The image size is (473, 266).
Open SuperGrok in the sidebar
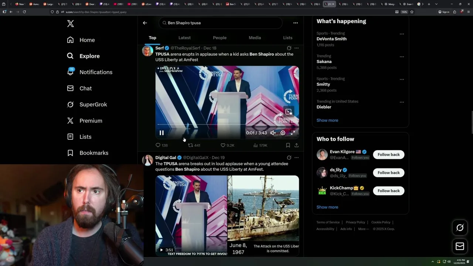(87, 105)
